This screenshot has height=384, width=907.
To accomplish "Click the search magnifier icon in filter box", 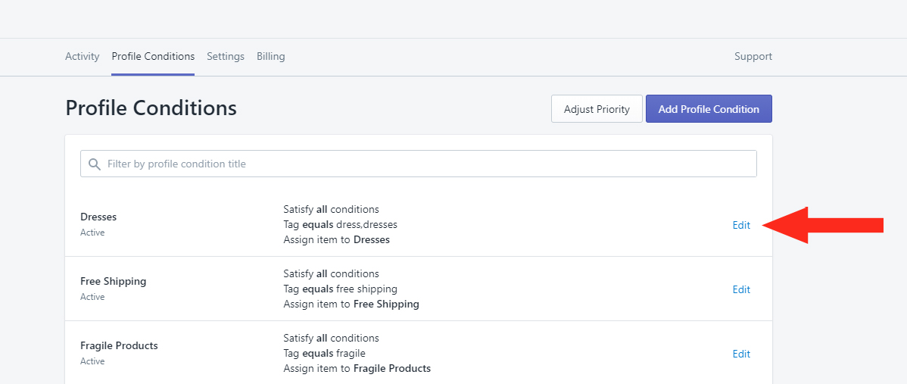I will tap(95, 164).
